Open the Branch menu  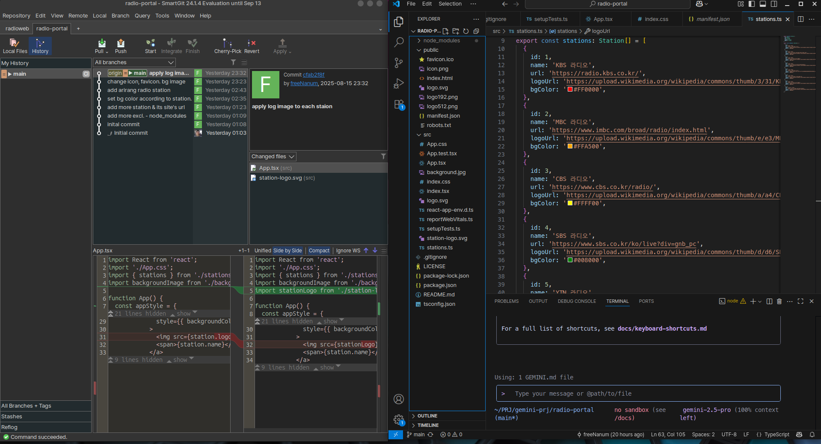click(x=120, y=16)
